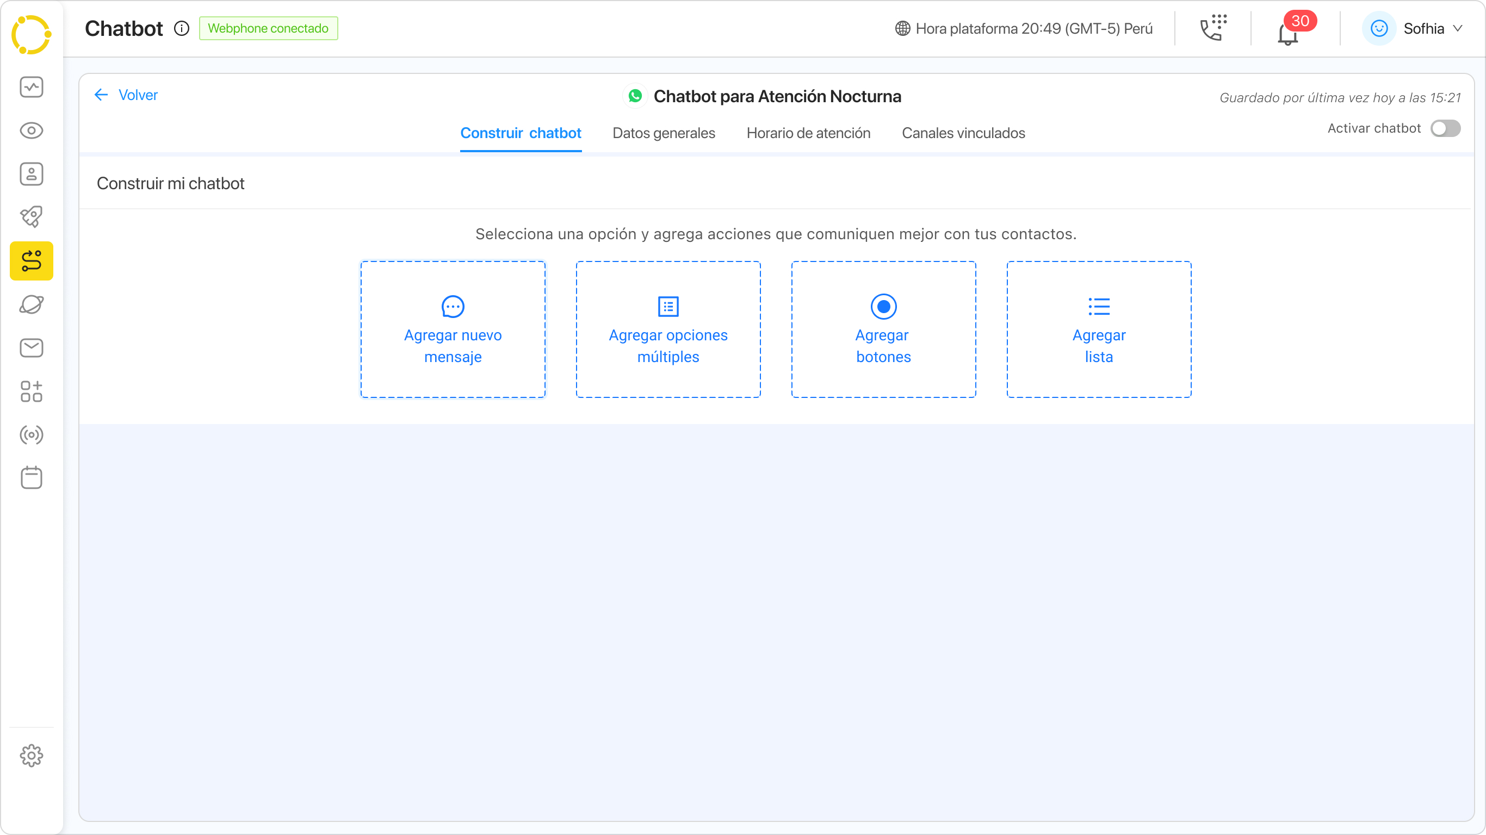Switch to Canales vinculados tab
Viewport: 1486px width, 835px height.
(963, 133)
